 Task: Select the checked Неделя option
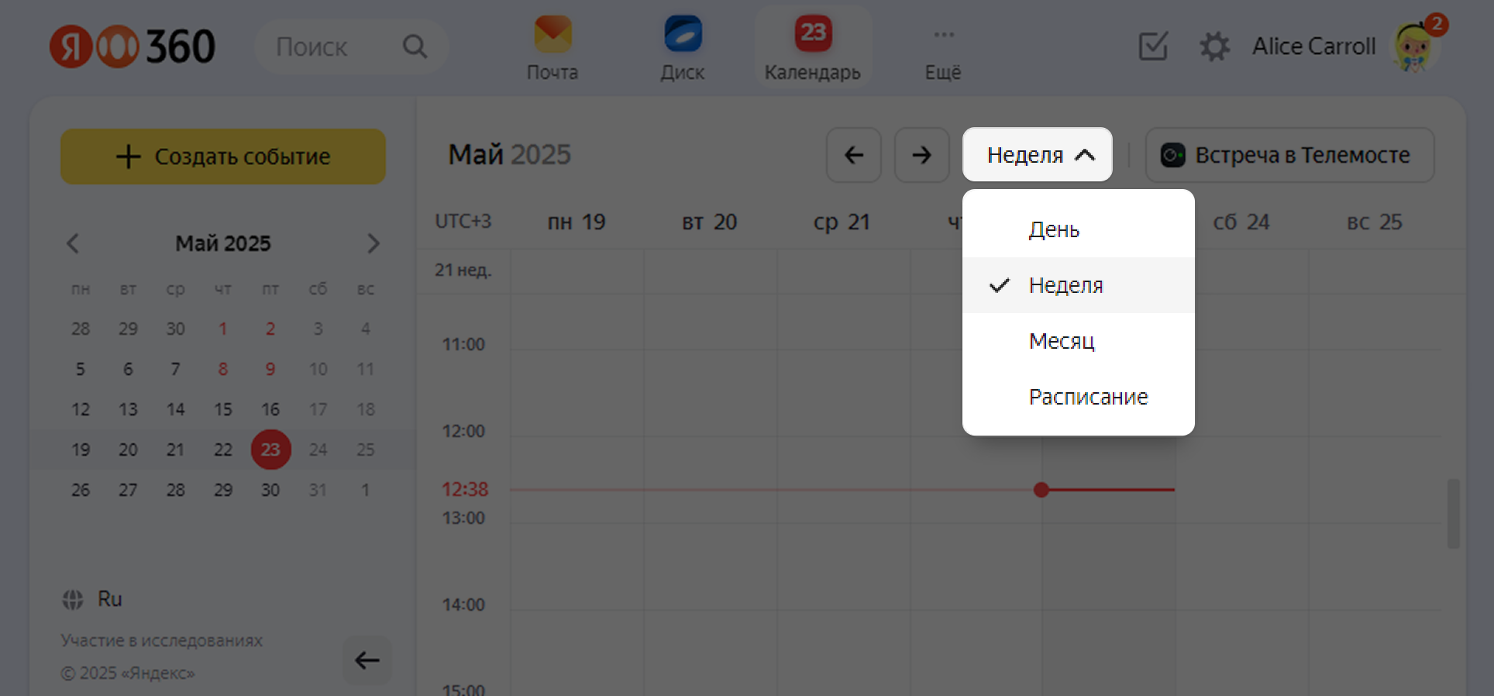1065,285
